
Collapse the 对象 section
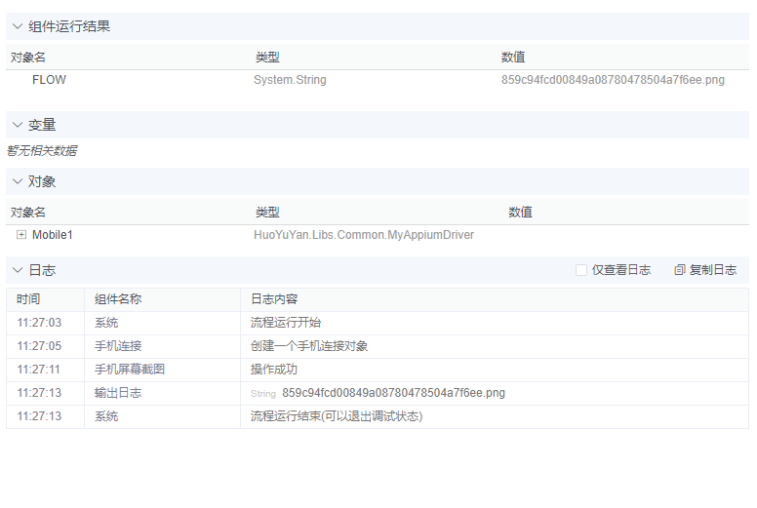[18, 181]
